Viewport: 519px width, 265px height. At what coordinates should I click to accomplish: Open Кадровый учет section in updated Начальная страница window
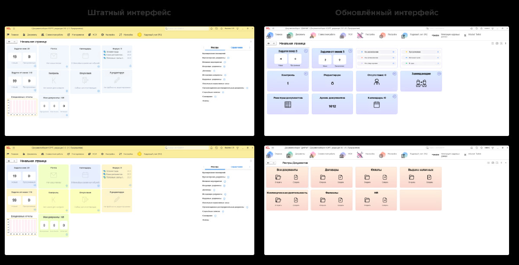(415, 34)
